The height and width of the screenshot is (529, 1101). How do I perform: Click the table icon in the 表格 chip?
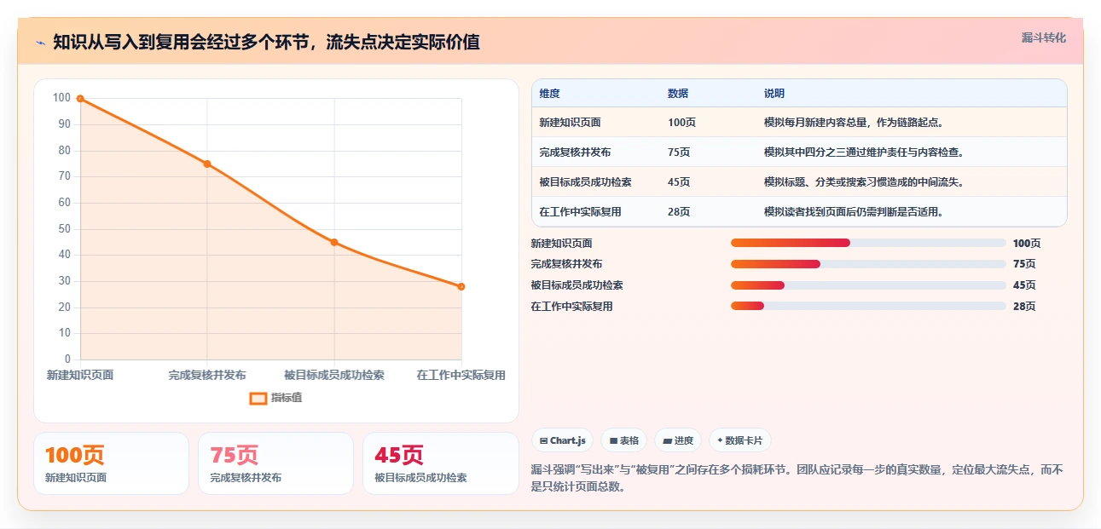613,441
